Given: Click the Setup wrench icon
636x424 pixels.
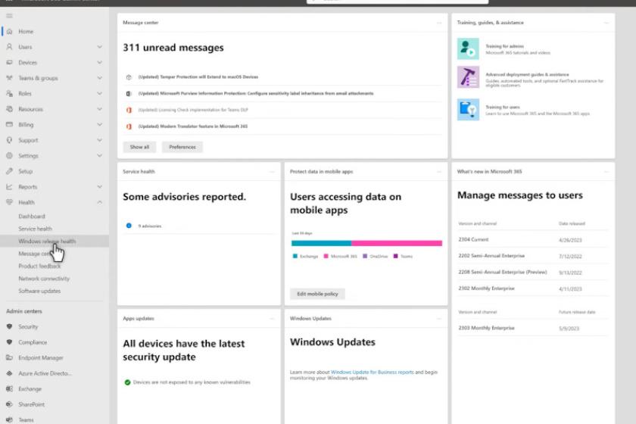Looking at the screenshot, I should [9, 171].
